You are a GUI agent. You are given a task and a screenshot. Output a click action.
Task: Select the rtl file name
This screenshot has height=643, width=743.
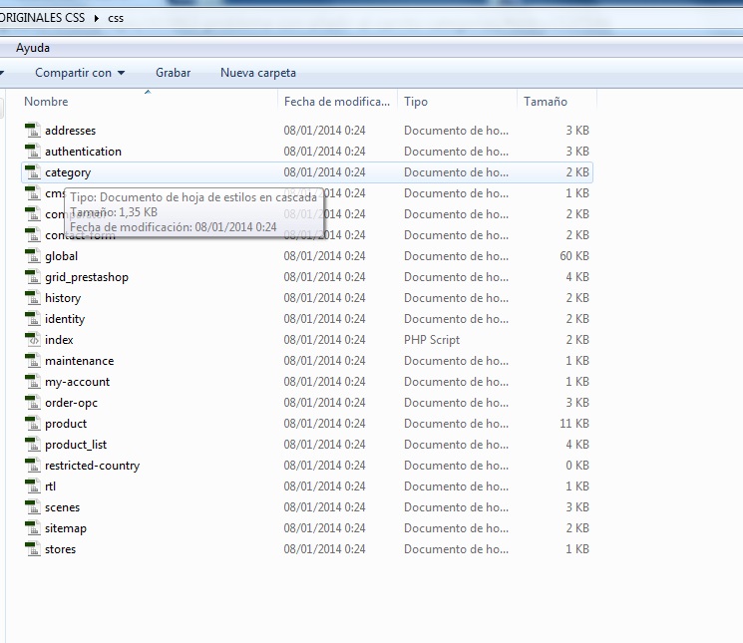(50, 485)
